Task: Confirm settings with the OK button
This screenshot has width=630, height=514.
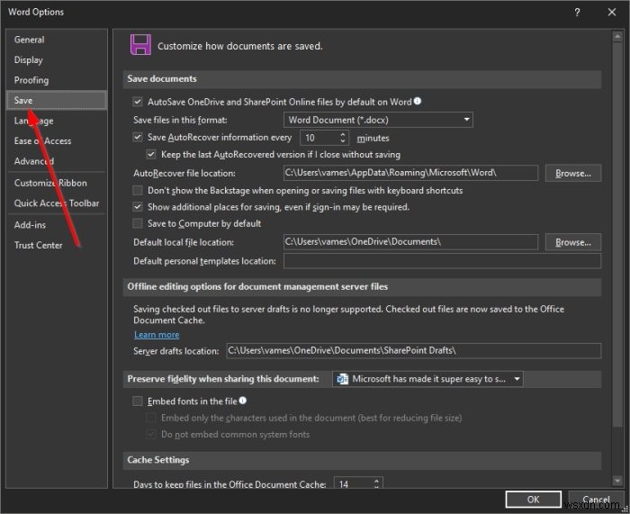Action: pos(533,500)
